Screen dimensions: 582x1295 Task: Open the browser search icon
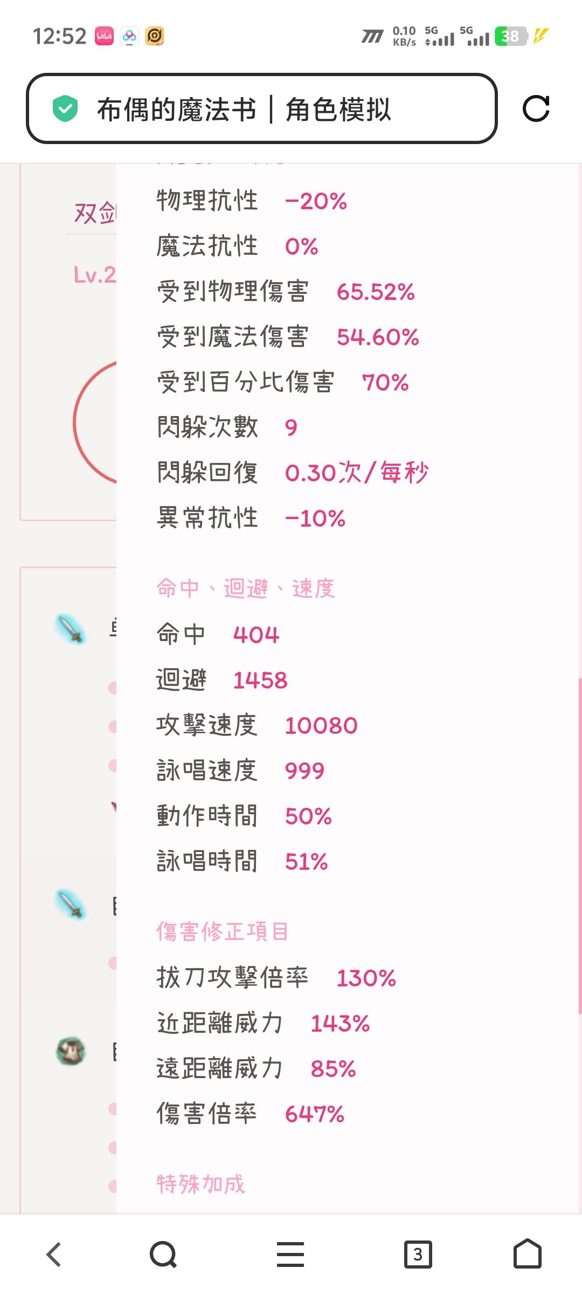point(163,1254)
